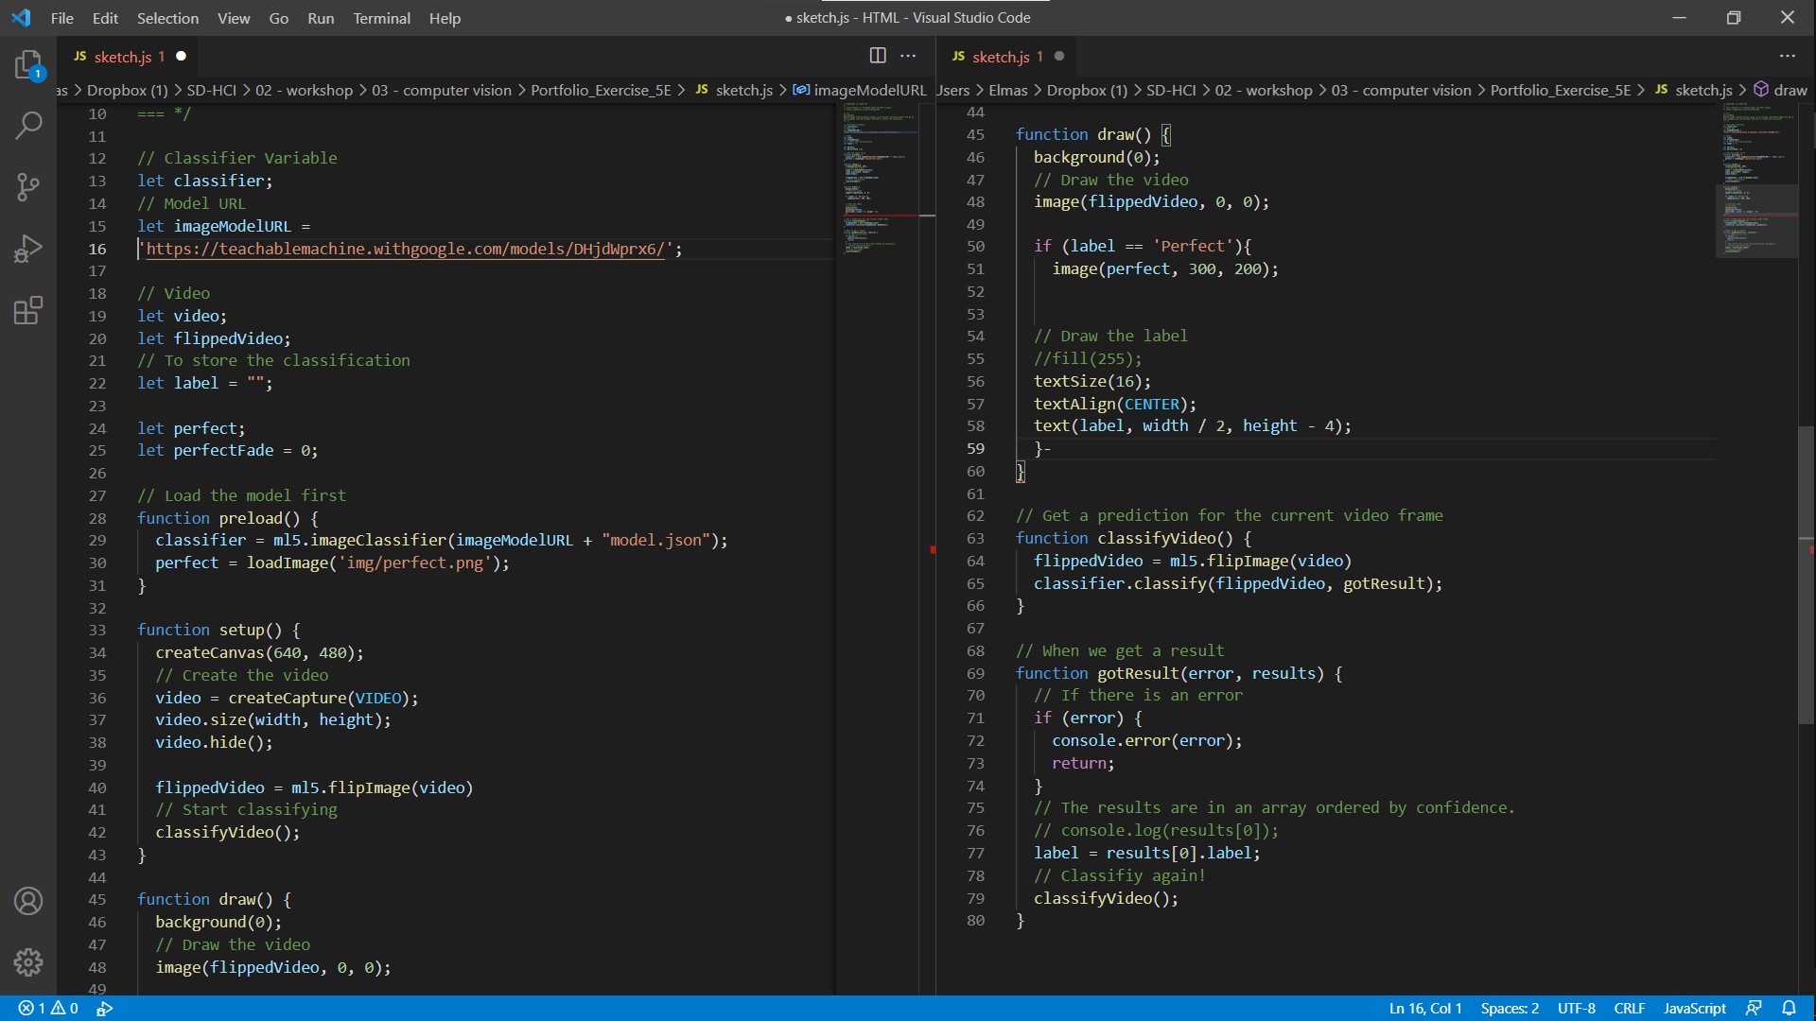The image size is (1816, 1021).
Task: Click the left editor minimap
Action: click(879, 180)
